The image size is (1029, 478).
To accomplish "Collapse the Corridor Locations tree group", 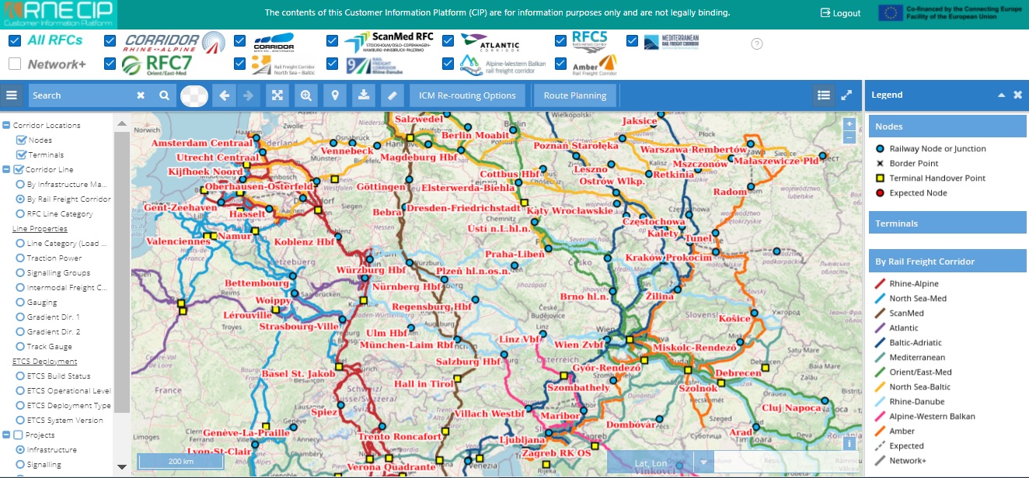I will pos(7,125).
